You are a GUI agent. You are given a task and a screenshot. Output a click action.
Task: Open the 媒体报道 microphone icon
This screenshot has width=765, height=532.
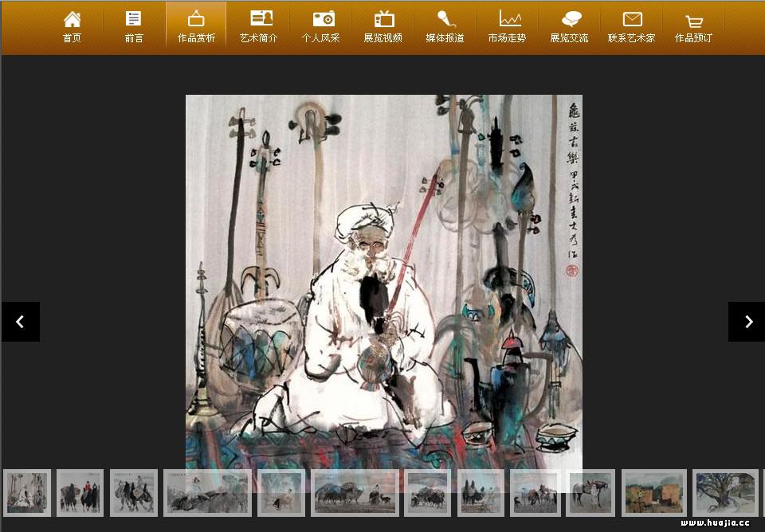click(445, 19)
